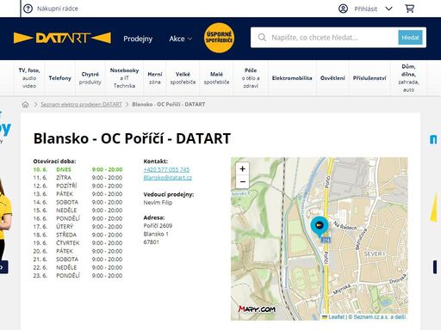
Task: Click store manager name Nevím Filip
Action: pos(158,203)
